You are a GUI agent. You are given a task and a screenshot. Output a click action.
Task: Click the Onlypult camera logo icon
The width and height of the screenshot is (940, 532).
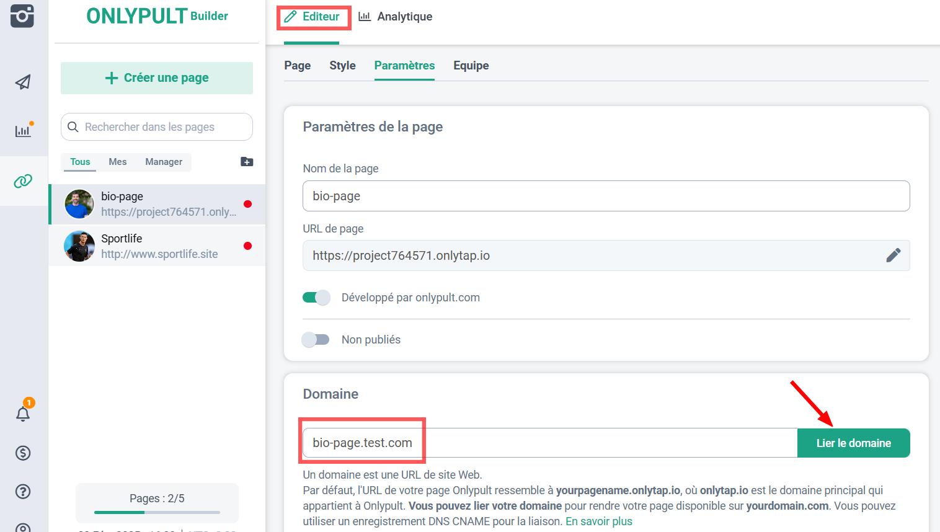coord(22,16)
